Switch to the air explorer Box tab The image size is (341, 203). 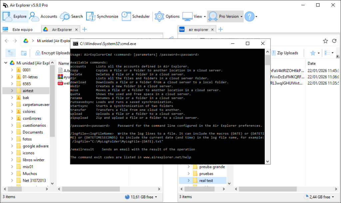coord(199,29)
